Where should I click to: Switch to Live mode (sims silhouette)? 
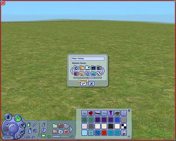(8, 117)
